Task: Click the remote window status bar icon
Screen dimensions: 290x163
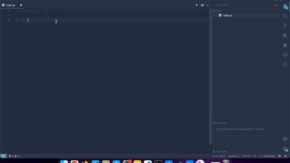Action: coord(3,156)
